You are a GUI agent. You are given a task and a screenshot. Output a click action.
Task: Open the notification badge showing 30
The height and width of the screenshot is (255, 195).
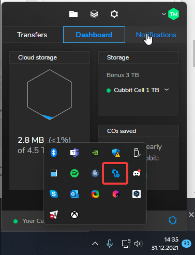186,244
